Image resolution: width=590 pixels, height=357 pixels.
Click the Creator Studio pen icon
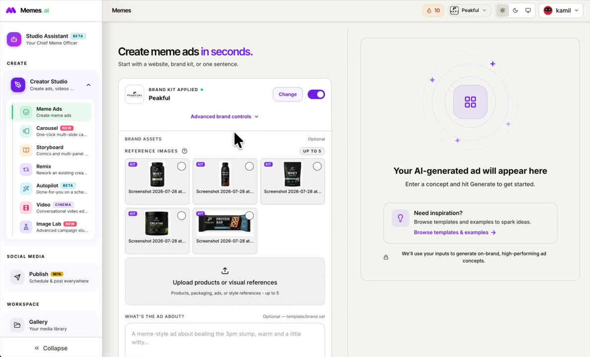pos(18,85)
